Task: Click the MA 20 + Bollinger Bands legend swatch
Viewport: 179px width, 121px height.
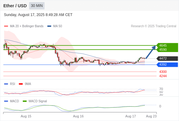Action: pyautogui.click(x=6, y=26)
